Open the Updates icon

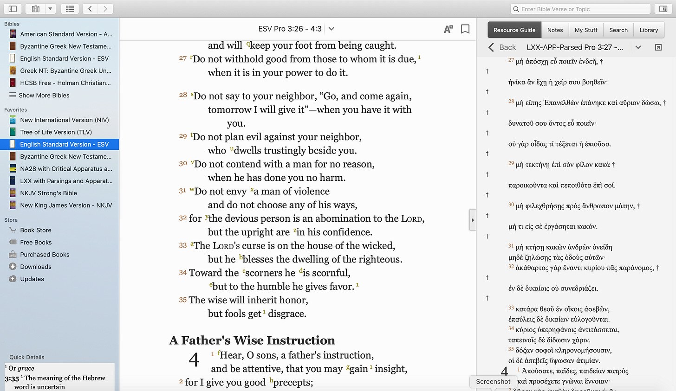[13, 279]
